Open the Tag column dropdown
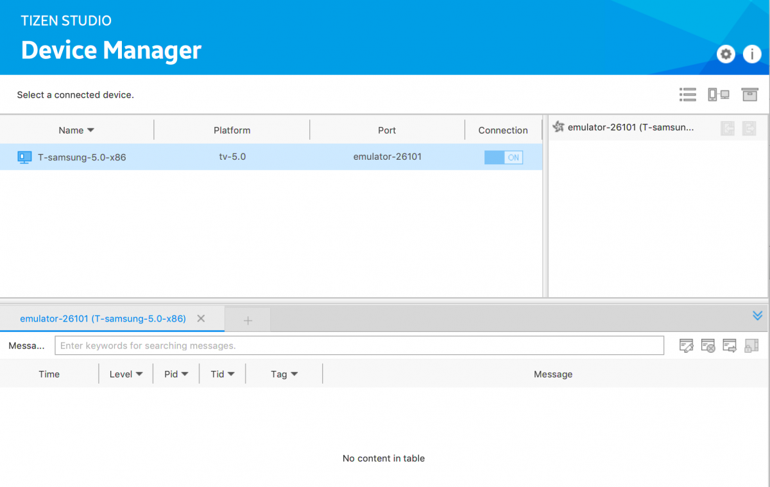Viewport: 770px width, 487px height. coord(284,374)
